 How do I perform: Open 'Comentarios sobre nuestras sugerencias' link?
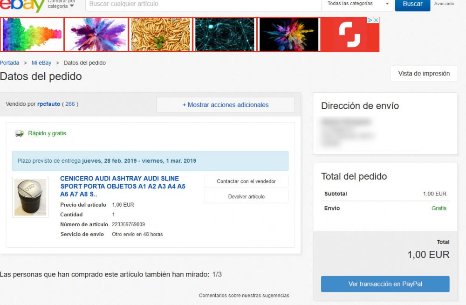(244, 296)
